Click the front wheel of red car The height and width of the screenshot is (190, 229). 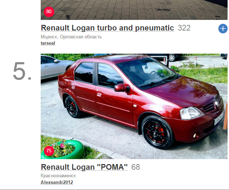click(158, 132)
